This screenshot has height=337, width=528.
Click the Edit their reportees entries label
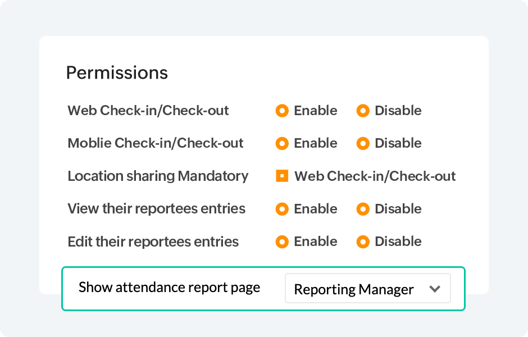click(x=153, y=242)
